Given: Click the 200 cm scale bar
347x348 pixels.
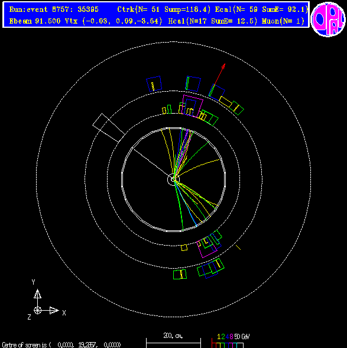Looking at the screenshot, I should pyautogui.click(x=173, y=343).
